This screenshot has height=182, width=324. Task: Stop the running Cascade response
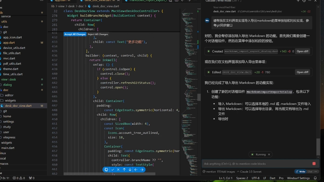pyautogui.click(x=314, y=164)
